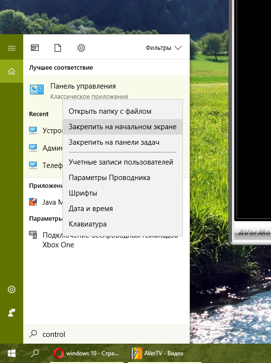
Task: Click the Устро… recent item icon
Action: point(33,130)
